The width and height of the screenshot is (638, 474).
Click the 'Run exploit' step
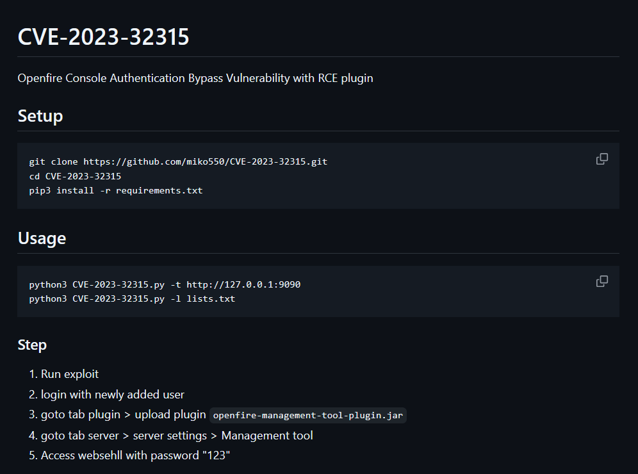coord(70,374)
